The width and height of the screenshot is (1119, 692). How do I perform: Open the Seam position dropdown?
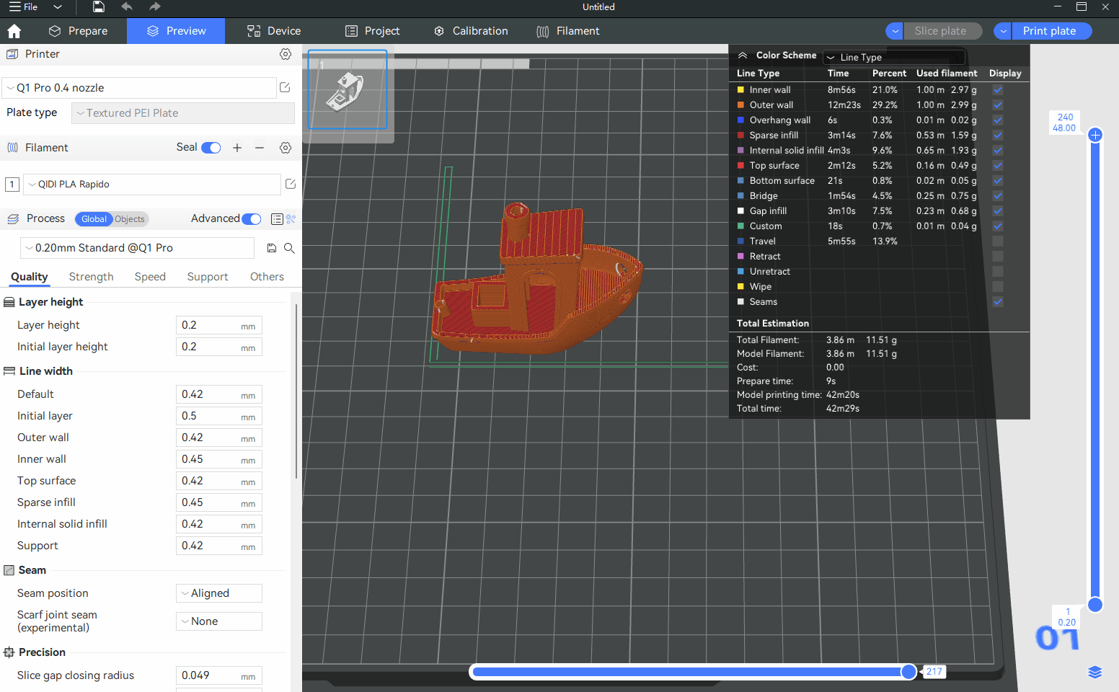coord(218,593)
